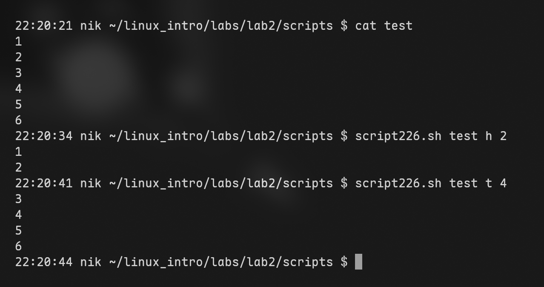The height and width of the screenshot is (287, 544).
Task: Click output "2" directly above the 22:20:41 prompt
Action: click(18, 167)
